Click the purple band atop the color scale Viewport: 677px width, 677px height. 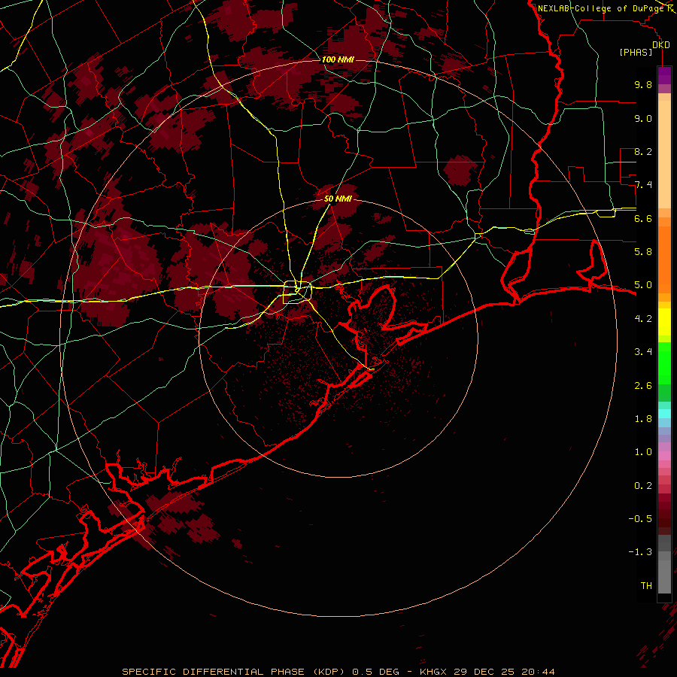point(664,75)
